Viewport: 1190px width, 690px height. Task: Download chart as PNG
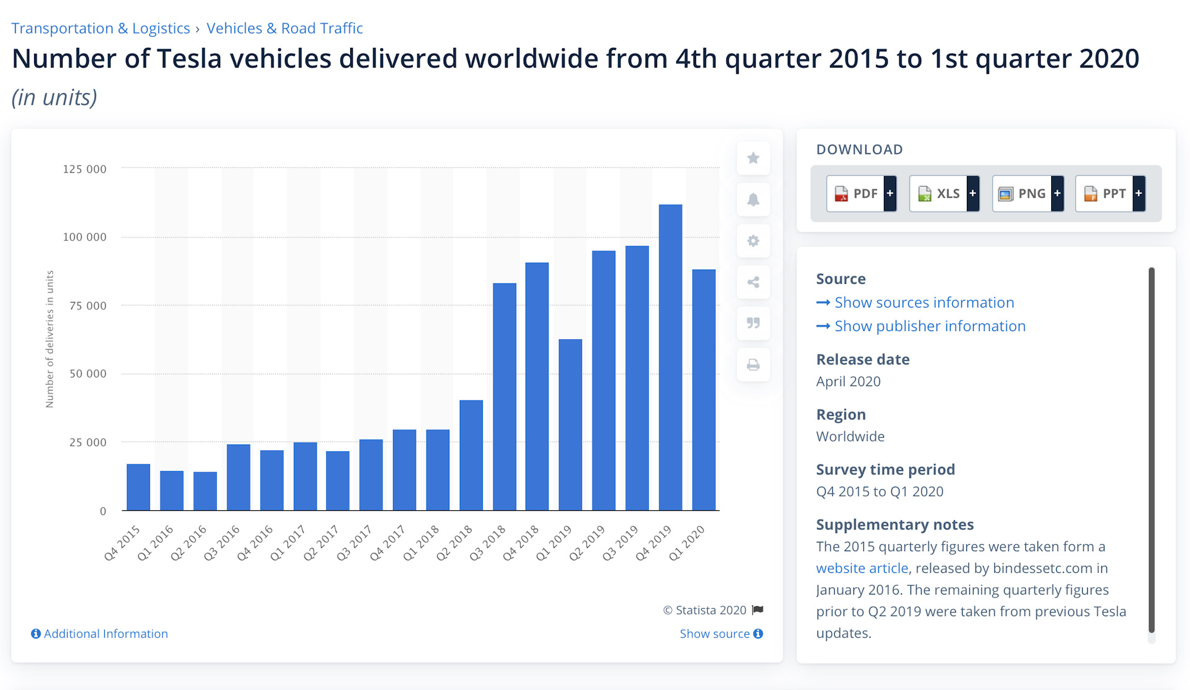(x=1027, y=193)
